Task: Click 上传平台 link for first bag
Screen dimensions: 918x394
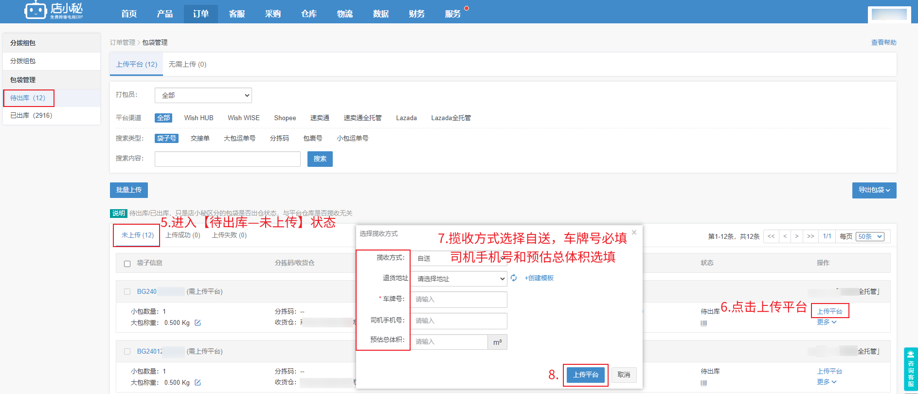Action: point(829,311)
